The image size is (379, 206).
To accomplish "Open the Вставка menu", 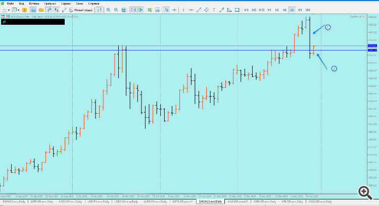I will tap(34, 4).
